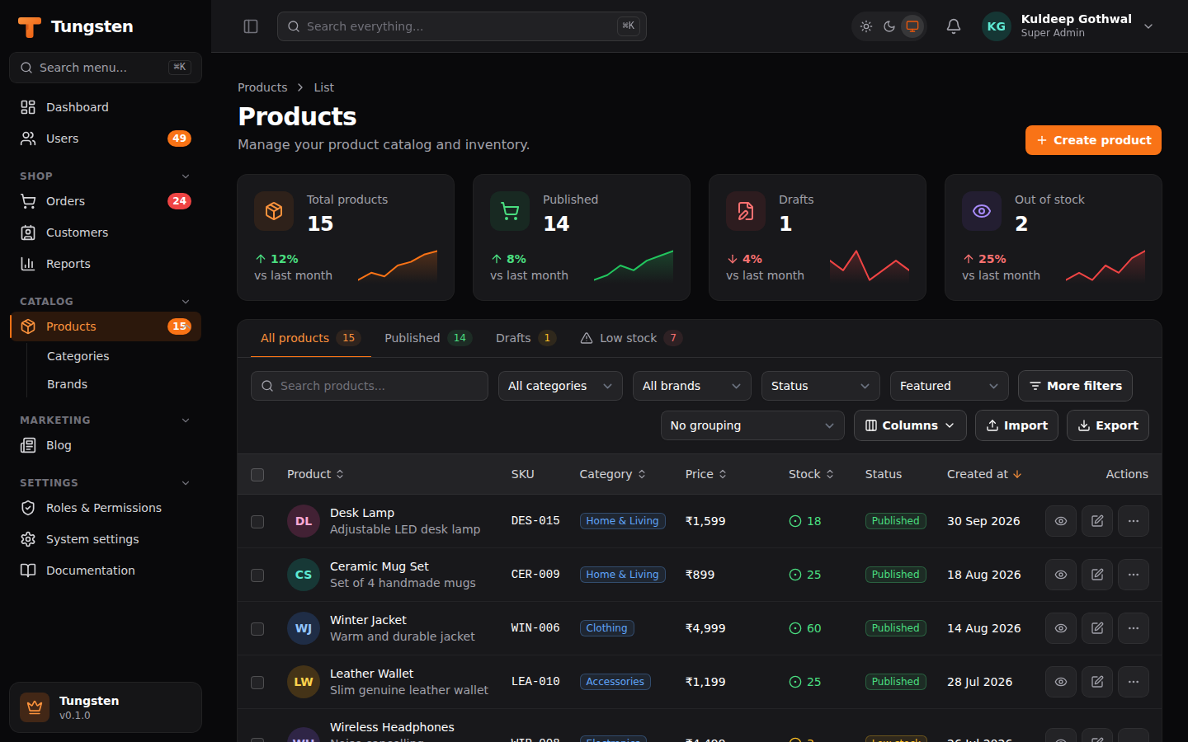The height and width of the screenshot is (742, 1188).
Task: Focus the Search products field
Action: pos(370,386)
